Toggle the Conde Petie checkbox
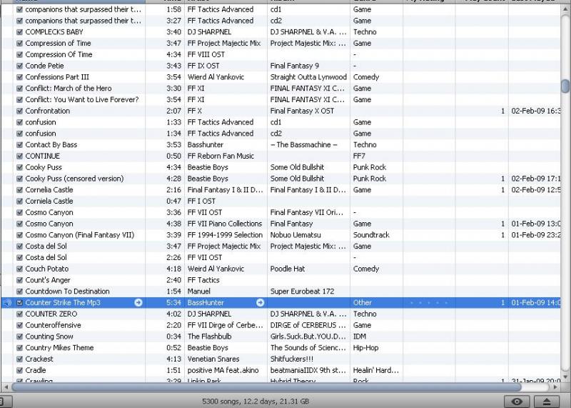This screenshot has width=571, height=408. [20, 66]
